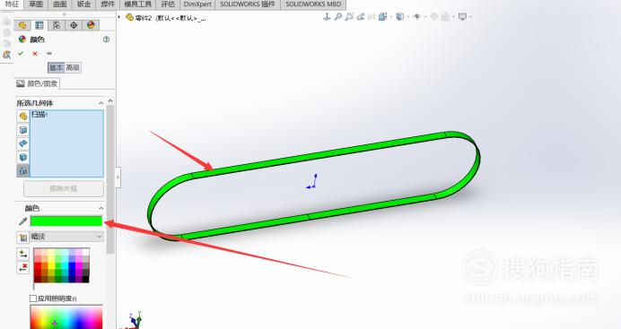
Task: Select 扫描1 in the selection list
Action: point(39,115)
